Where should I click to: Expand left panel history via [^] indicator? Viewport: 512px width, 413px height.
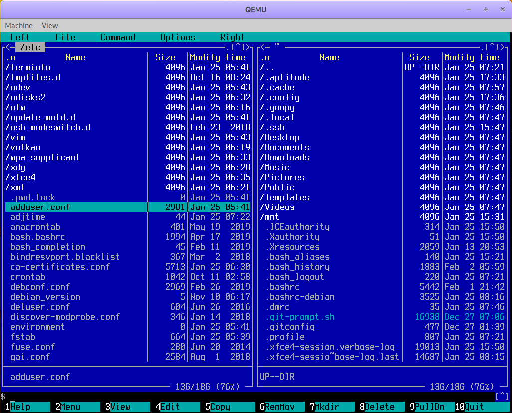(x=237, y=47)
